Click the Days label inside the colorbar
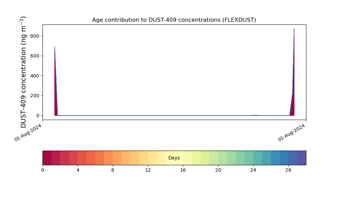340x204 pixels. [174, 158]
